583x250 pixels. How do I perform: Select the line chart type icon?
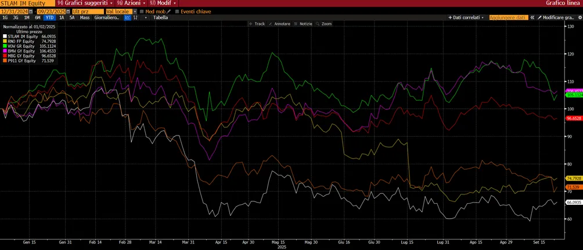click(x=128, y=17)
